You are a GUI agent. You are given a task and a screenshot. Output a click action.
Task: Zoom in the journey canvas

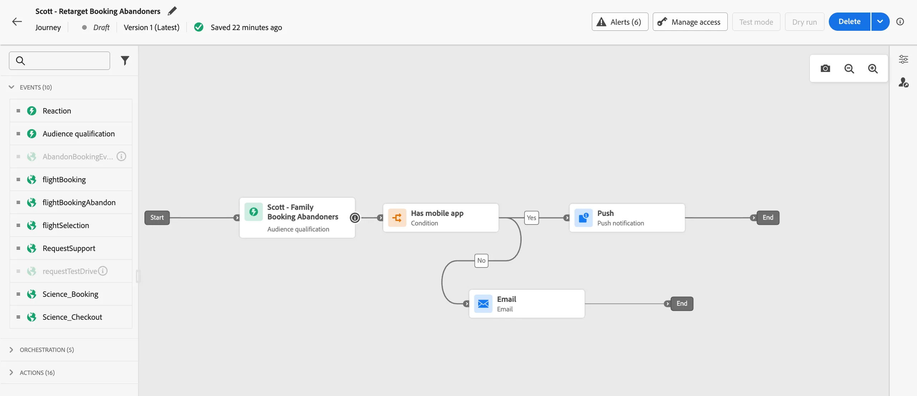click(873, 68)
